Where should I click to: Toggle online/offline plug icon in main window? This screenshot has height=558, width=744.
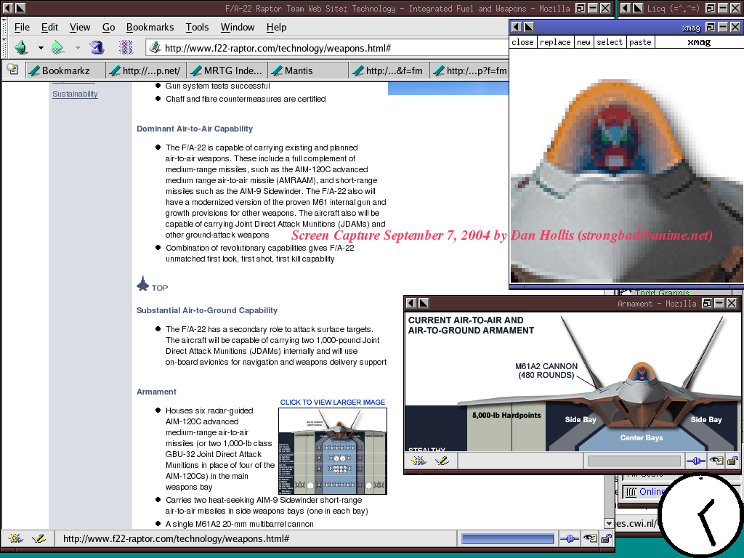(568, 539)
